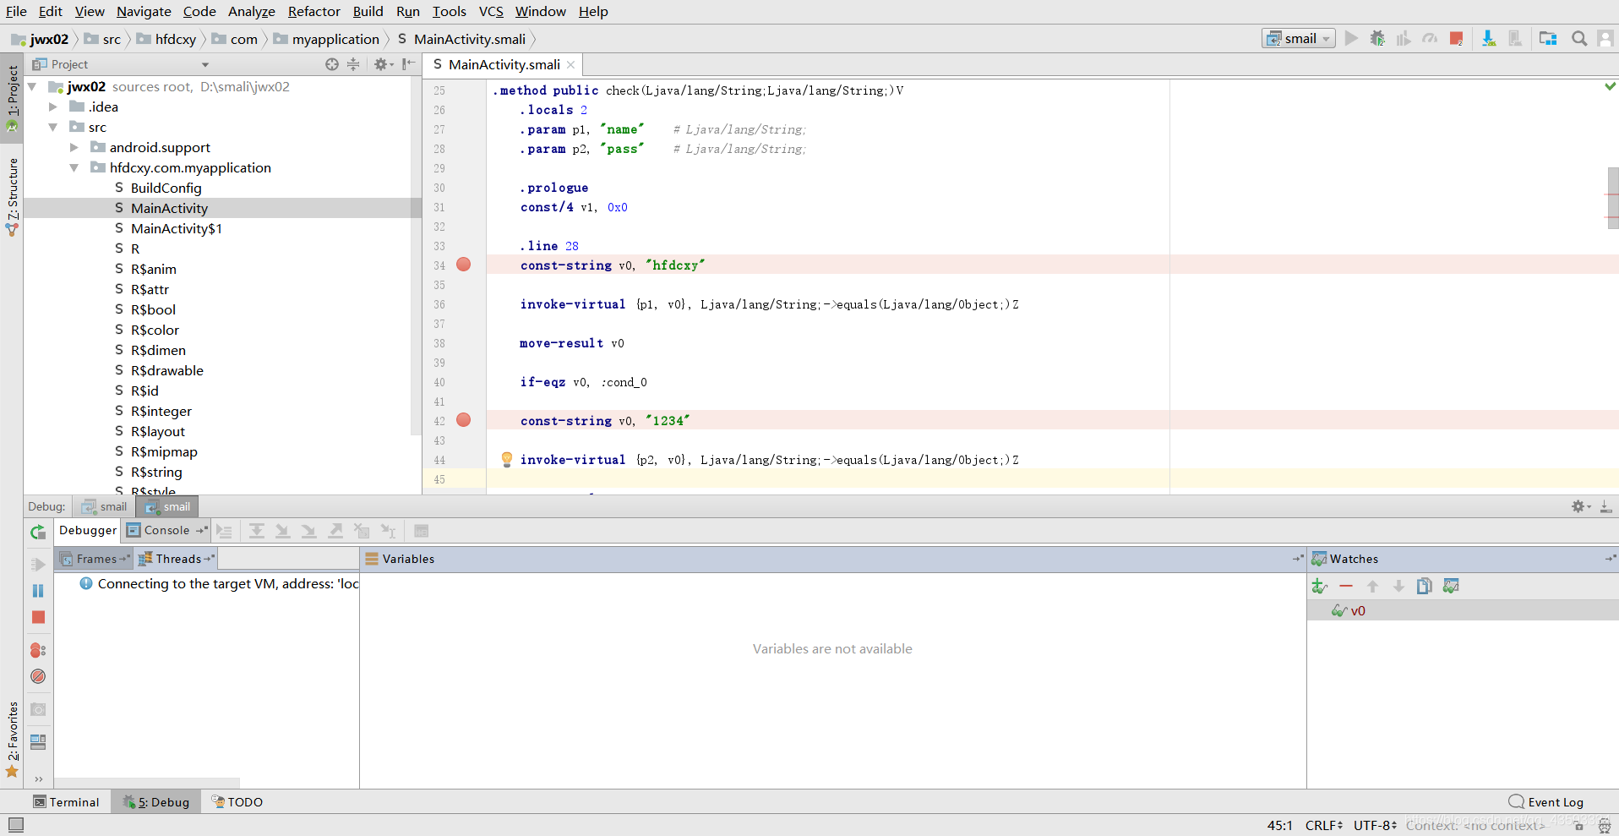1619x836 pixels.
Task: Expand the android.support package
Action: pos(74,147)
